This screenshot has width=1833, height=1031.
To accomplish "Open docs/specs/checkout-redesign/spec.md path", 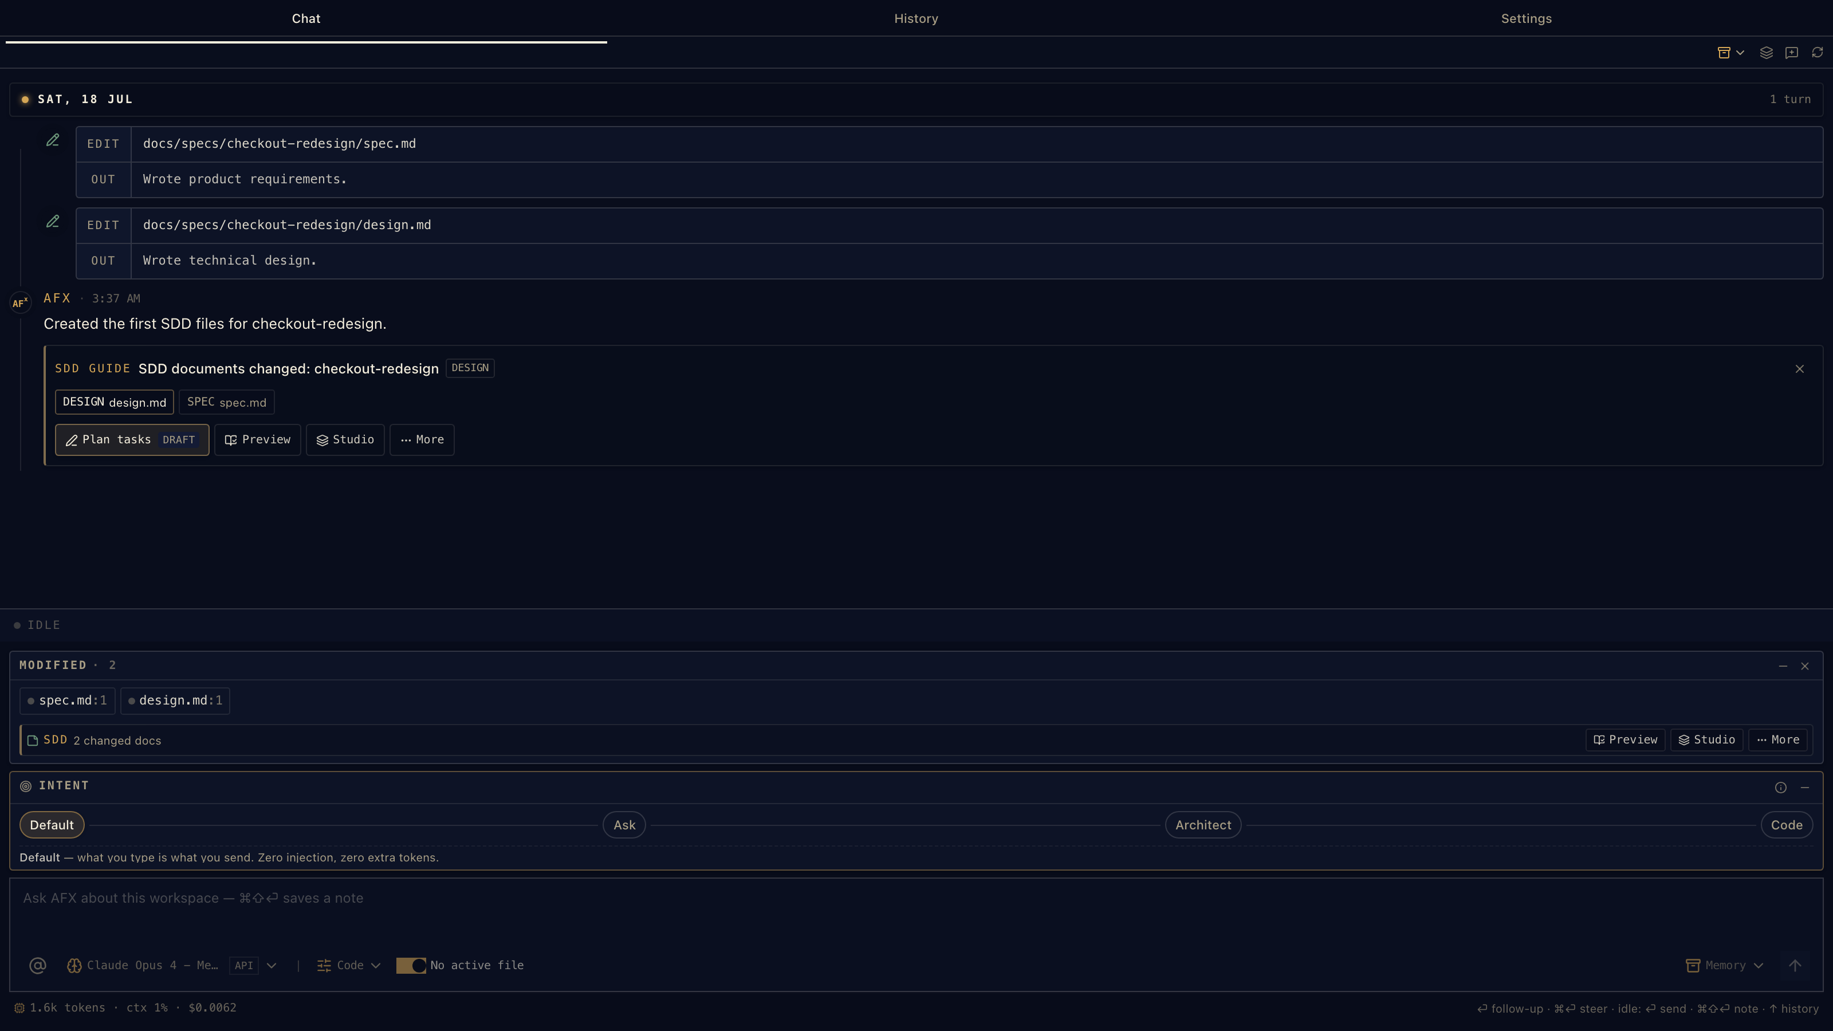I will coord(280,144).
